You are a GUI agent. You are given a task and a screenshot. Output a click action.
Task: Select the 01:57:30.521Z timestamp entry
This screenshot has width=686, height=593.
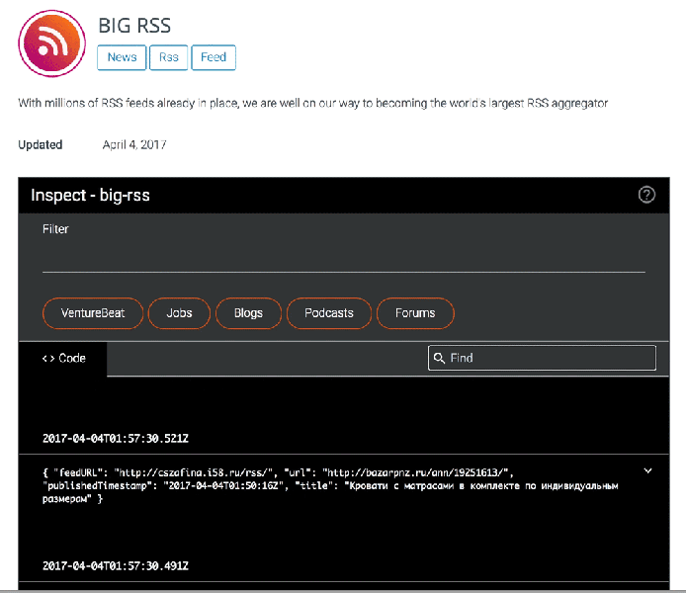tap(116, 439)
